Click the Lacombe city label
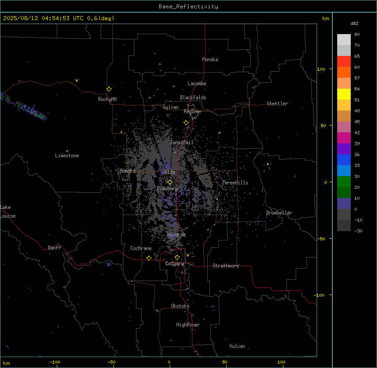This screenshot has height=368, width=377. point(197,83)
